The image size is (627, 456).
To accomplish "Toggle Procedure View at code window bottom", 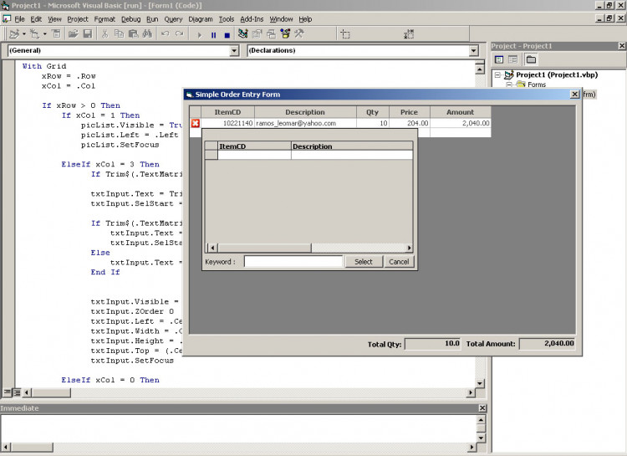I will click(x=8, y=392).
